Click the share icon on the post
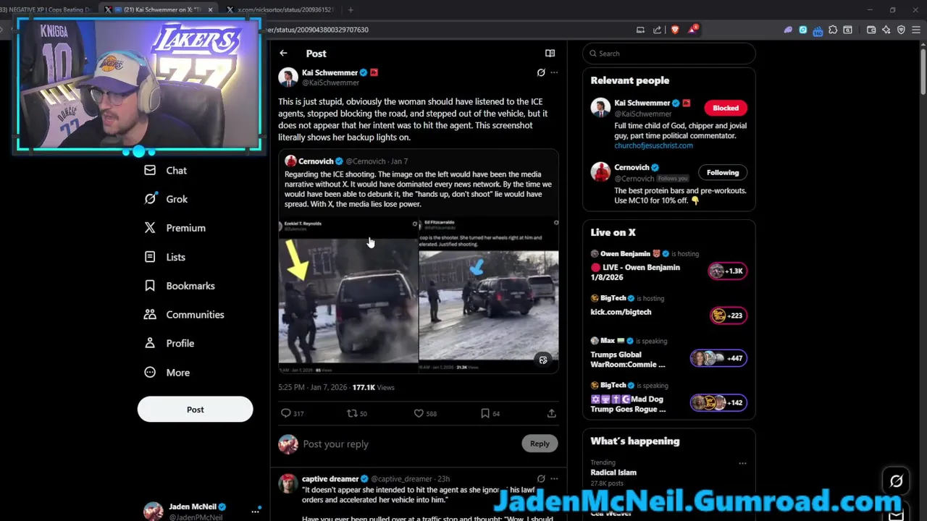The width and height of the screenshot is (927, 521). [551, 413]
